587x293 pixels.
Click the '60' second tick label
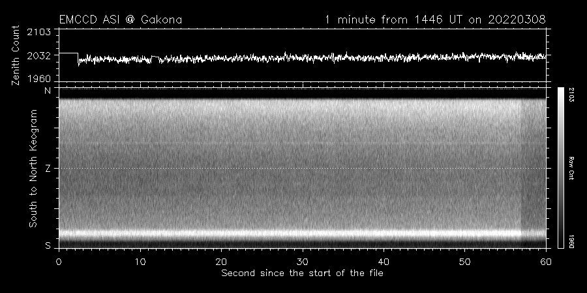(x=546, y=262)
